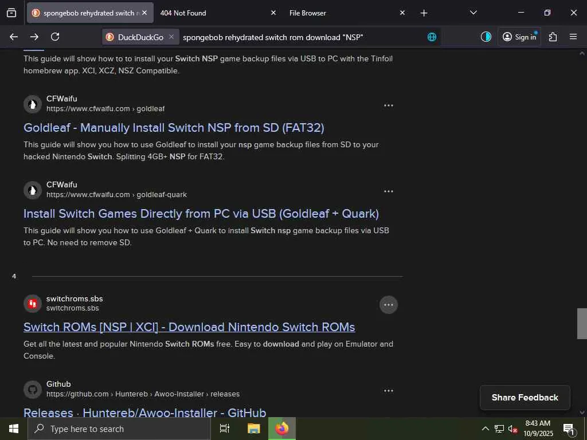Open the Firefox View tab overview icon
587x440 pixels.
point(11,13)
